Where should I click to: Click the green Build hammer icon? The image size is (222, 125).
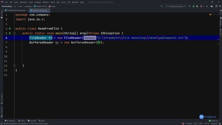point(162,6)
